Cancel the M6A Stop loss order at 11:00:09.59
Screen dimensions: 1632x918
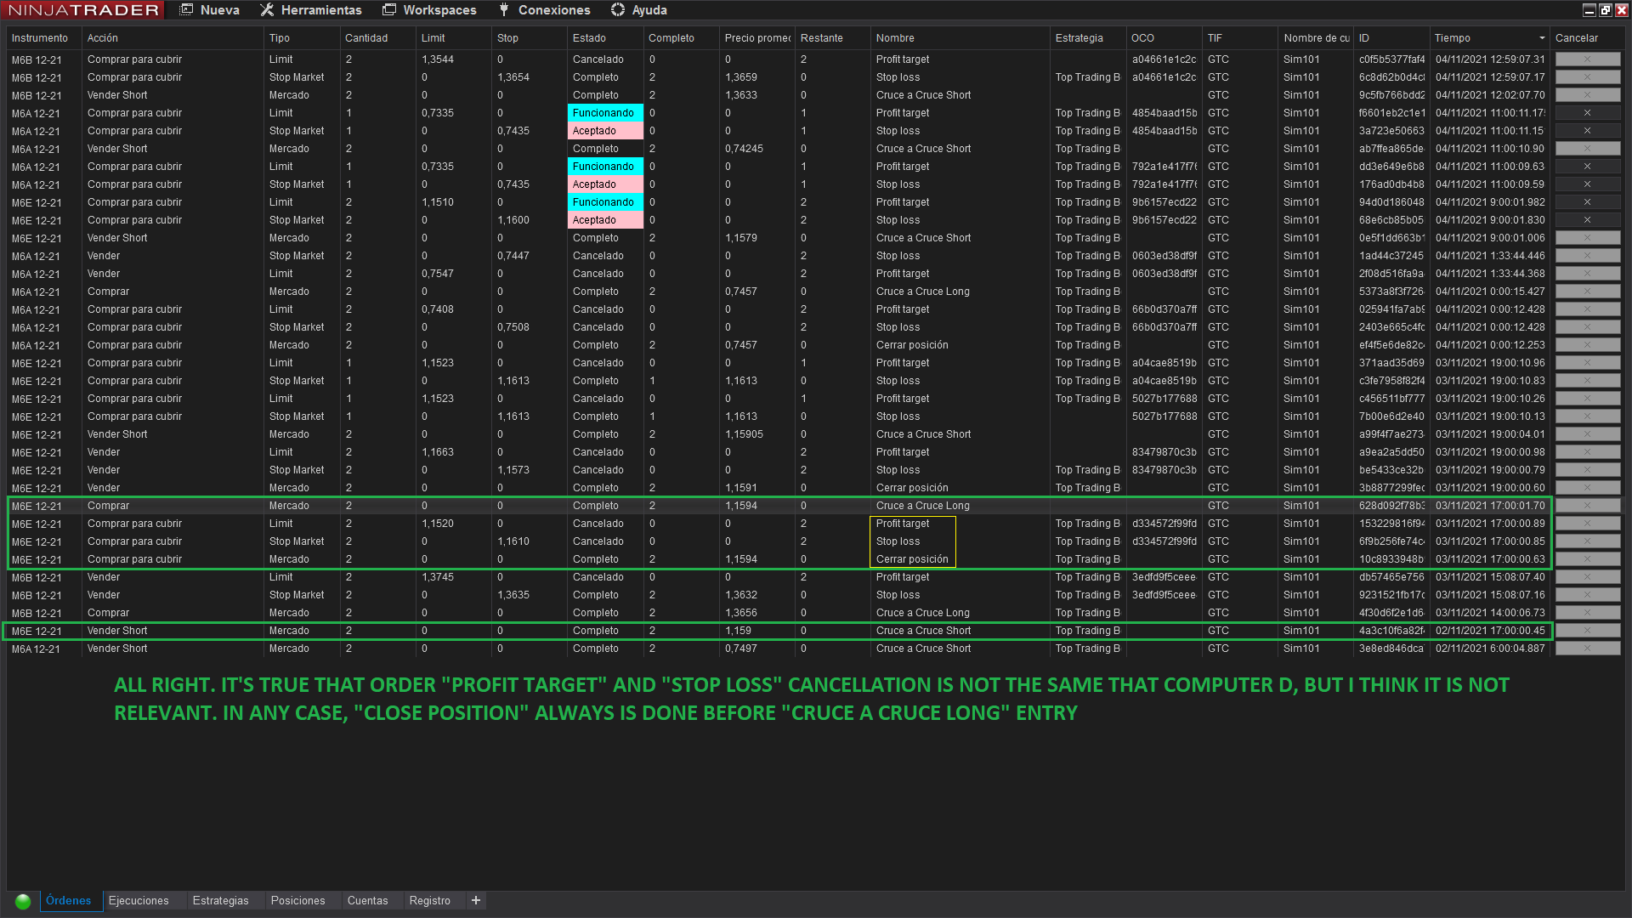click(x=1586, y=184)
